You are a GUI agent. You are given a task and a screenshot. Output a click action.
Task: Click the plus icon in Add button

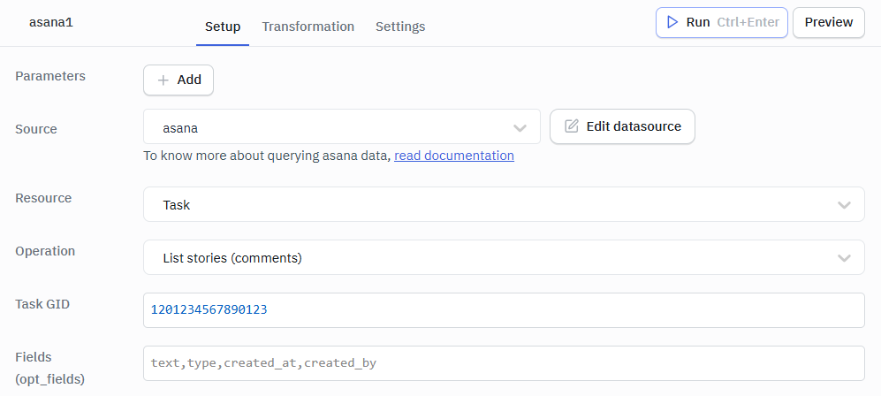pos(163,80)
